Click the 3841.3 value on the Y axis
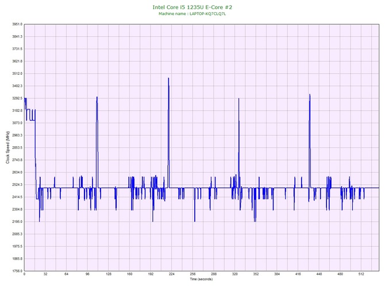This screenshot has width=385, height=289. 17,37
